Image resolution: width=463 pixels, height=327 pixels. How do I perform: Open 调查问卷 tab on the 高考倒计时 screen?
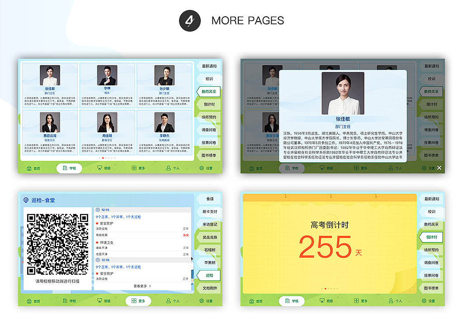431,262
